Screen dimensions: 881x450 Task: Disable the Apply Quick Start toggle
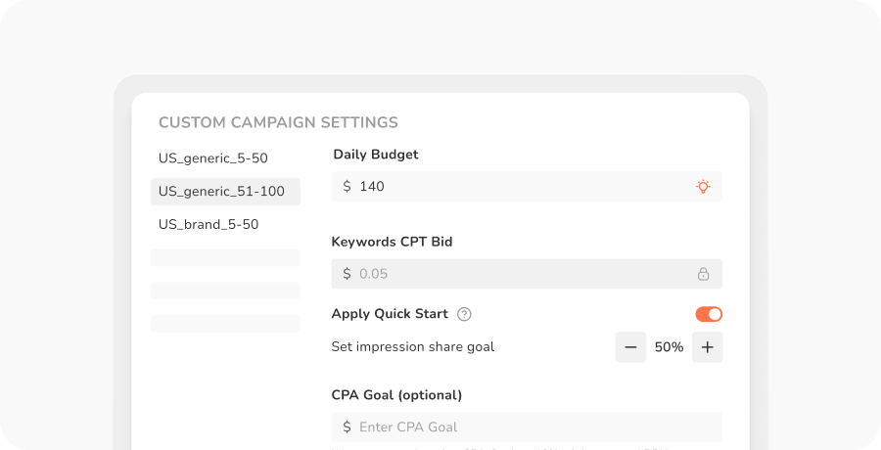(x=709, y=314)
